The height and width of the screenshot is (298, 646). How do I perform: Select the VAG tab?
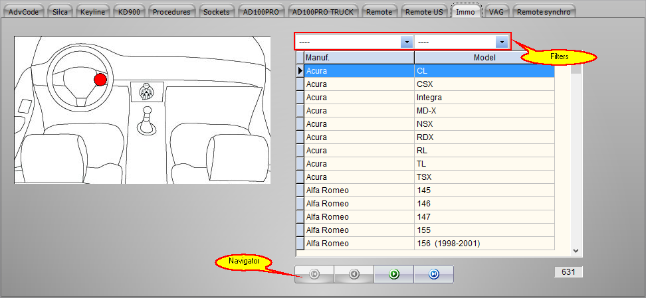(x=495, y=11)
